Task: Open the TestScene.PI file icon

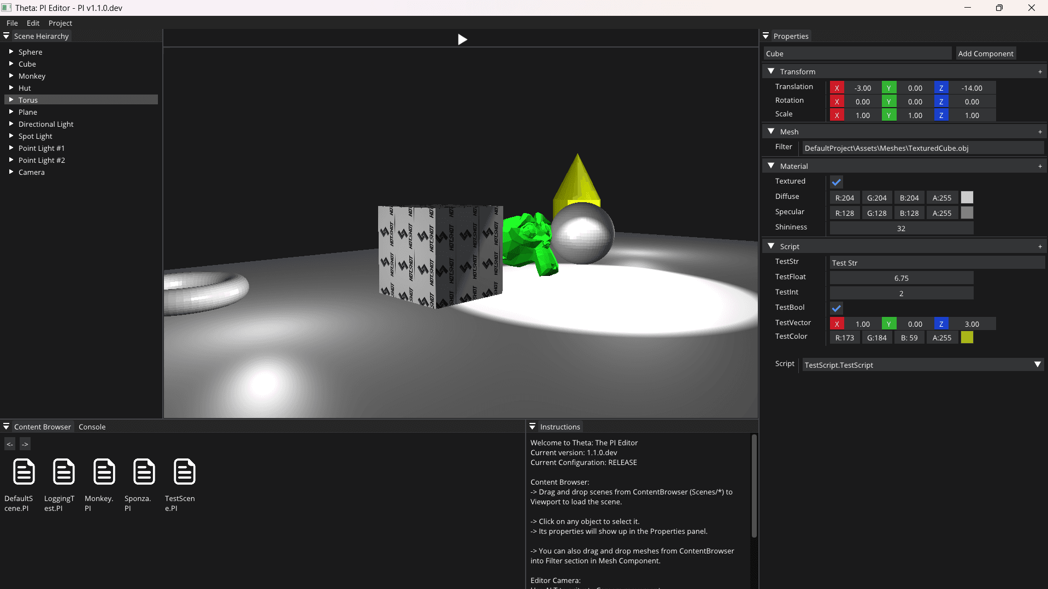Action: click(184, 472)
